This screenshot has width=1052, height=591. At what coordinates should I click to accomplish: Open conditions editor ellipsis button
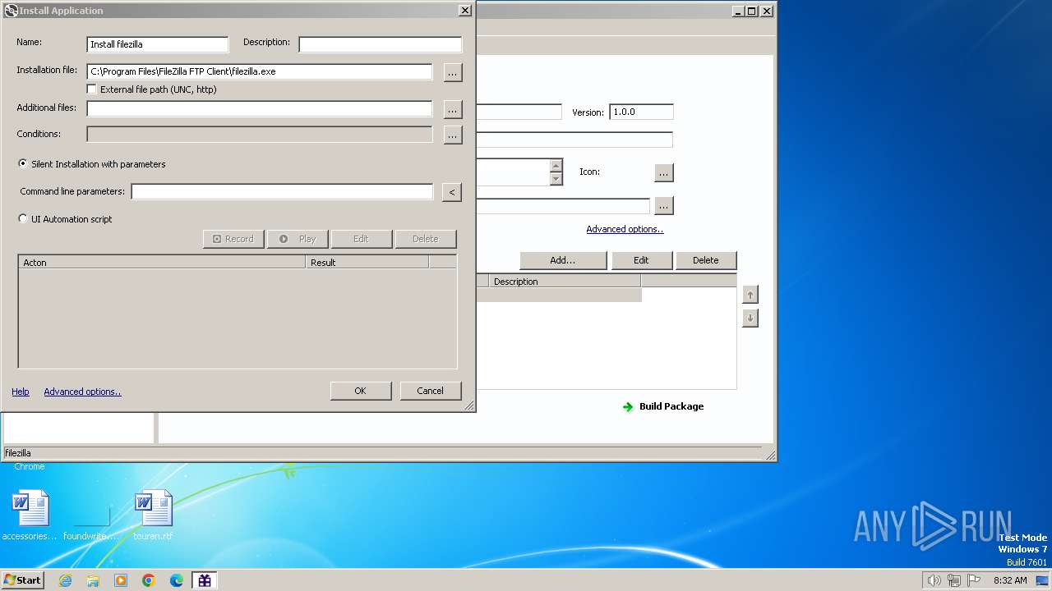coord(453,135)
